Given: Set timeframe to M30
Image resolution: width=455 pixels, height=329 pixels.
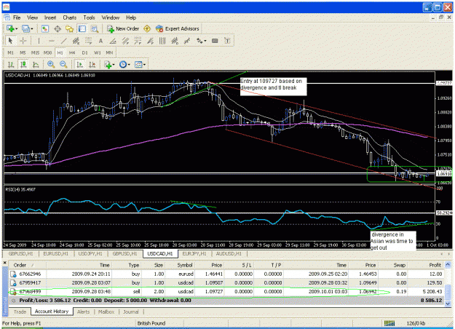Looking at the screenshot, I should pyautogui.click(x=47, y=53).
